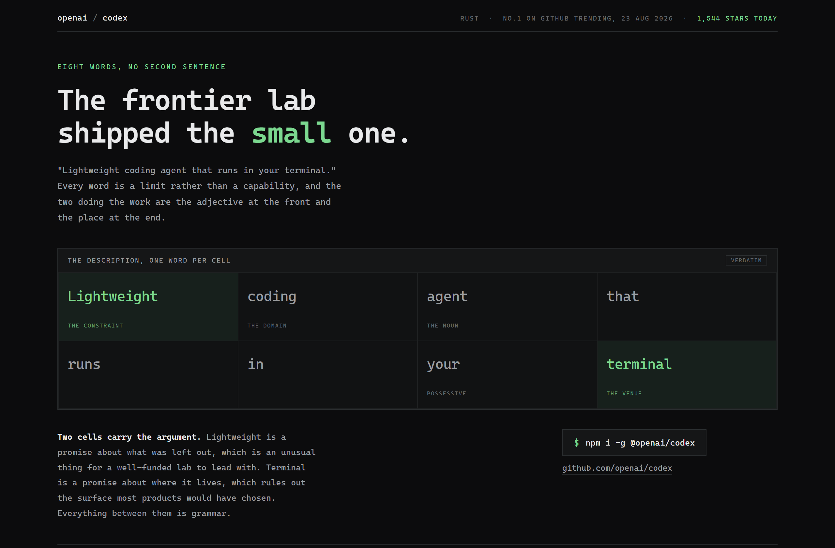Click the constraint caption
The image size is (835, 548).
(96, 326)
